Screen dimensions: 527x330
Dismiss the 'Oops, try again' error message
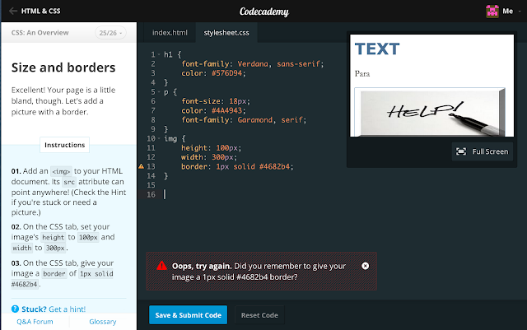365,266
